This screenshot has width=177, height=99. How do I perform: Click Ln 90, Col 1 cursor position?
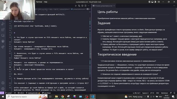coord(137,93)
